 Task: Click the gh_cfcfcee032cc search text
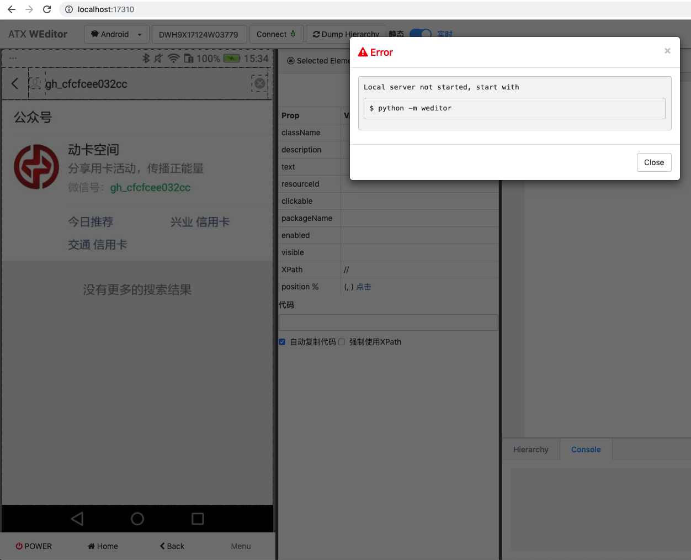86,84
